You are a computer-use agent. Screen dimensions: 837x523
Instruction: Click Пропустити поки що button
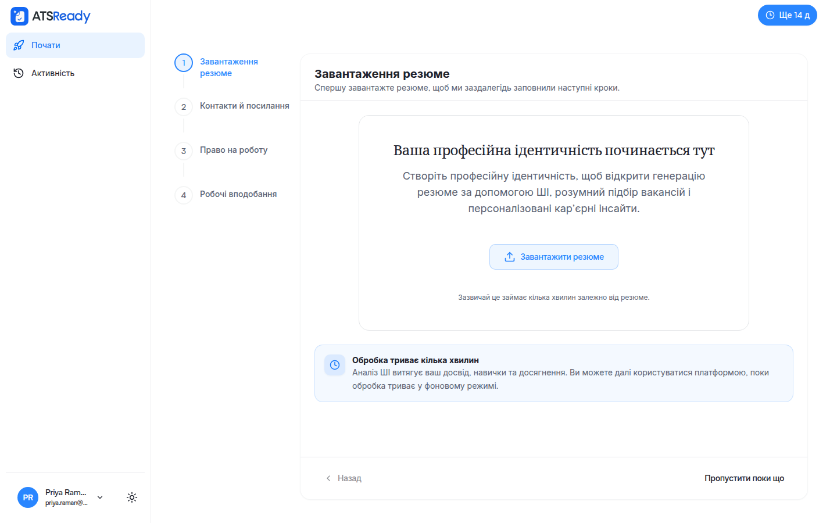[x=744, y=478]
